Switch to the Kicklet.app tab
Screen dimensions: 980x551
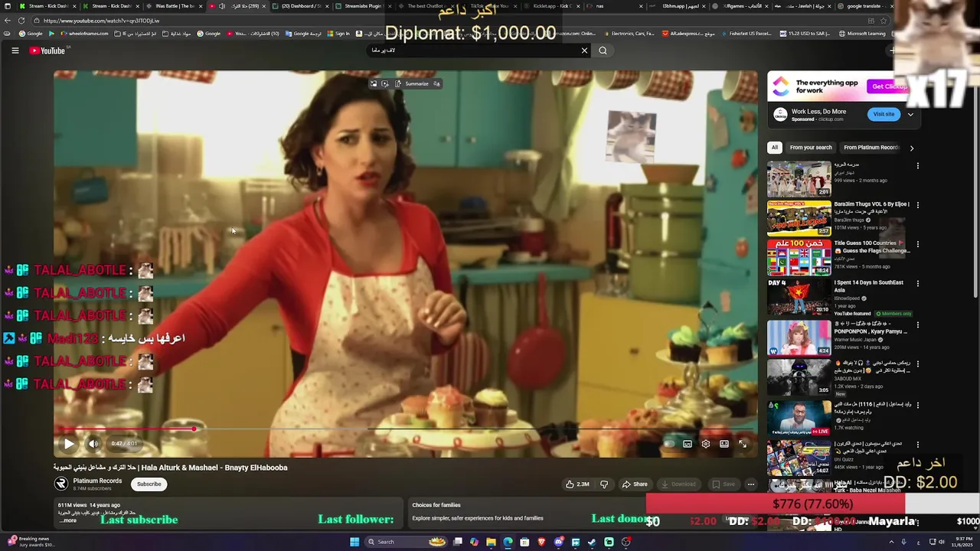[x=551, y=6]
